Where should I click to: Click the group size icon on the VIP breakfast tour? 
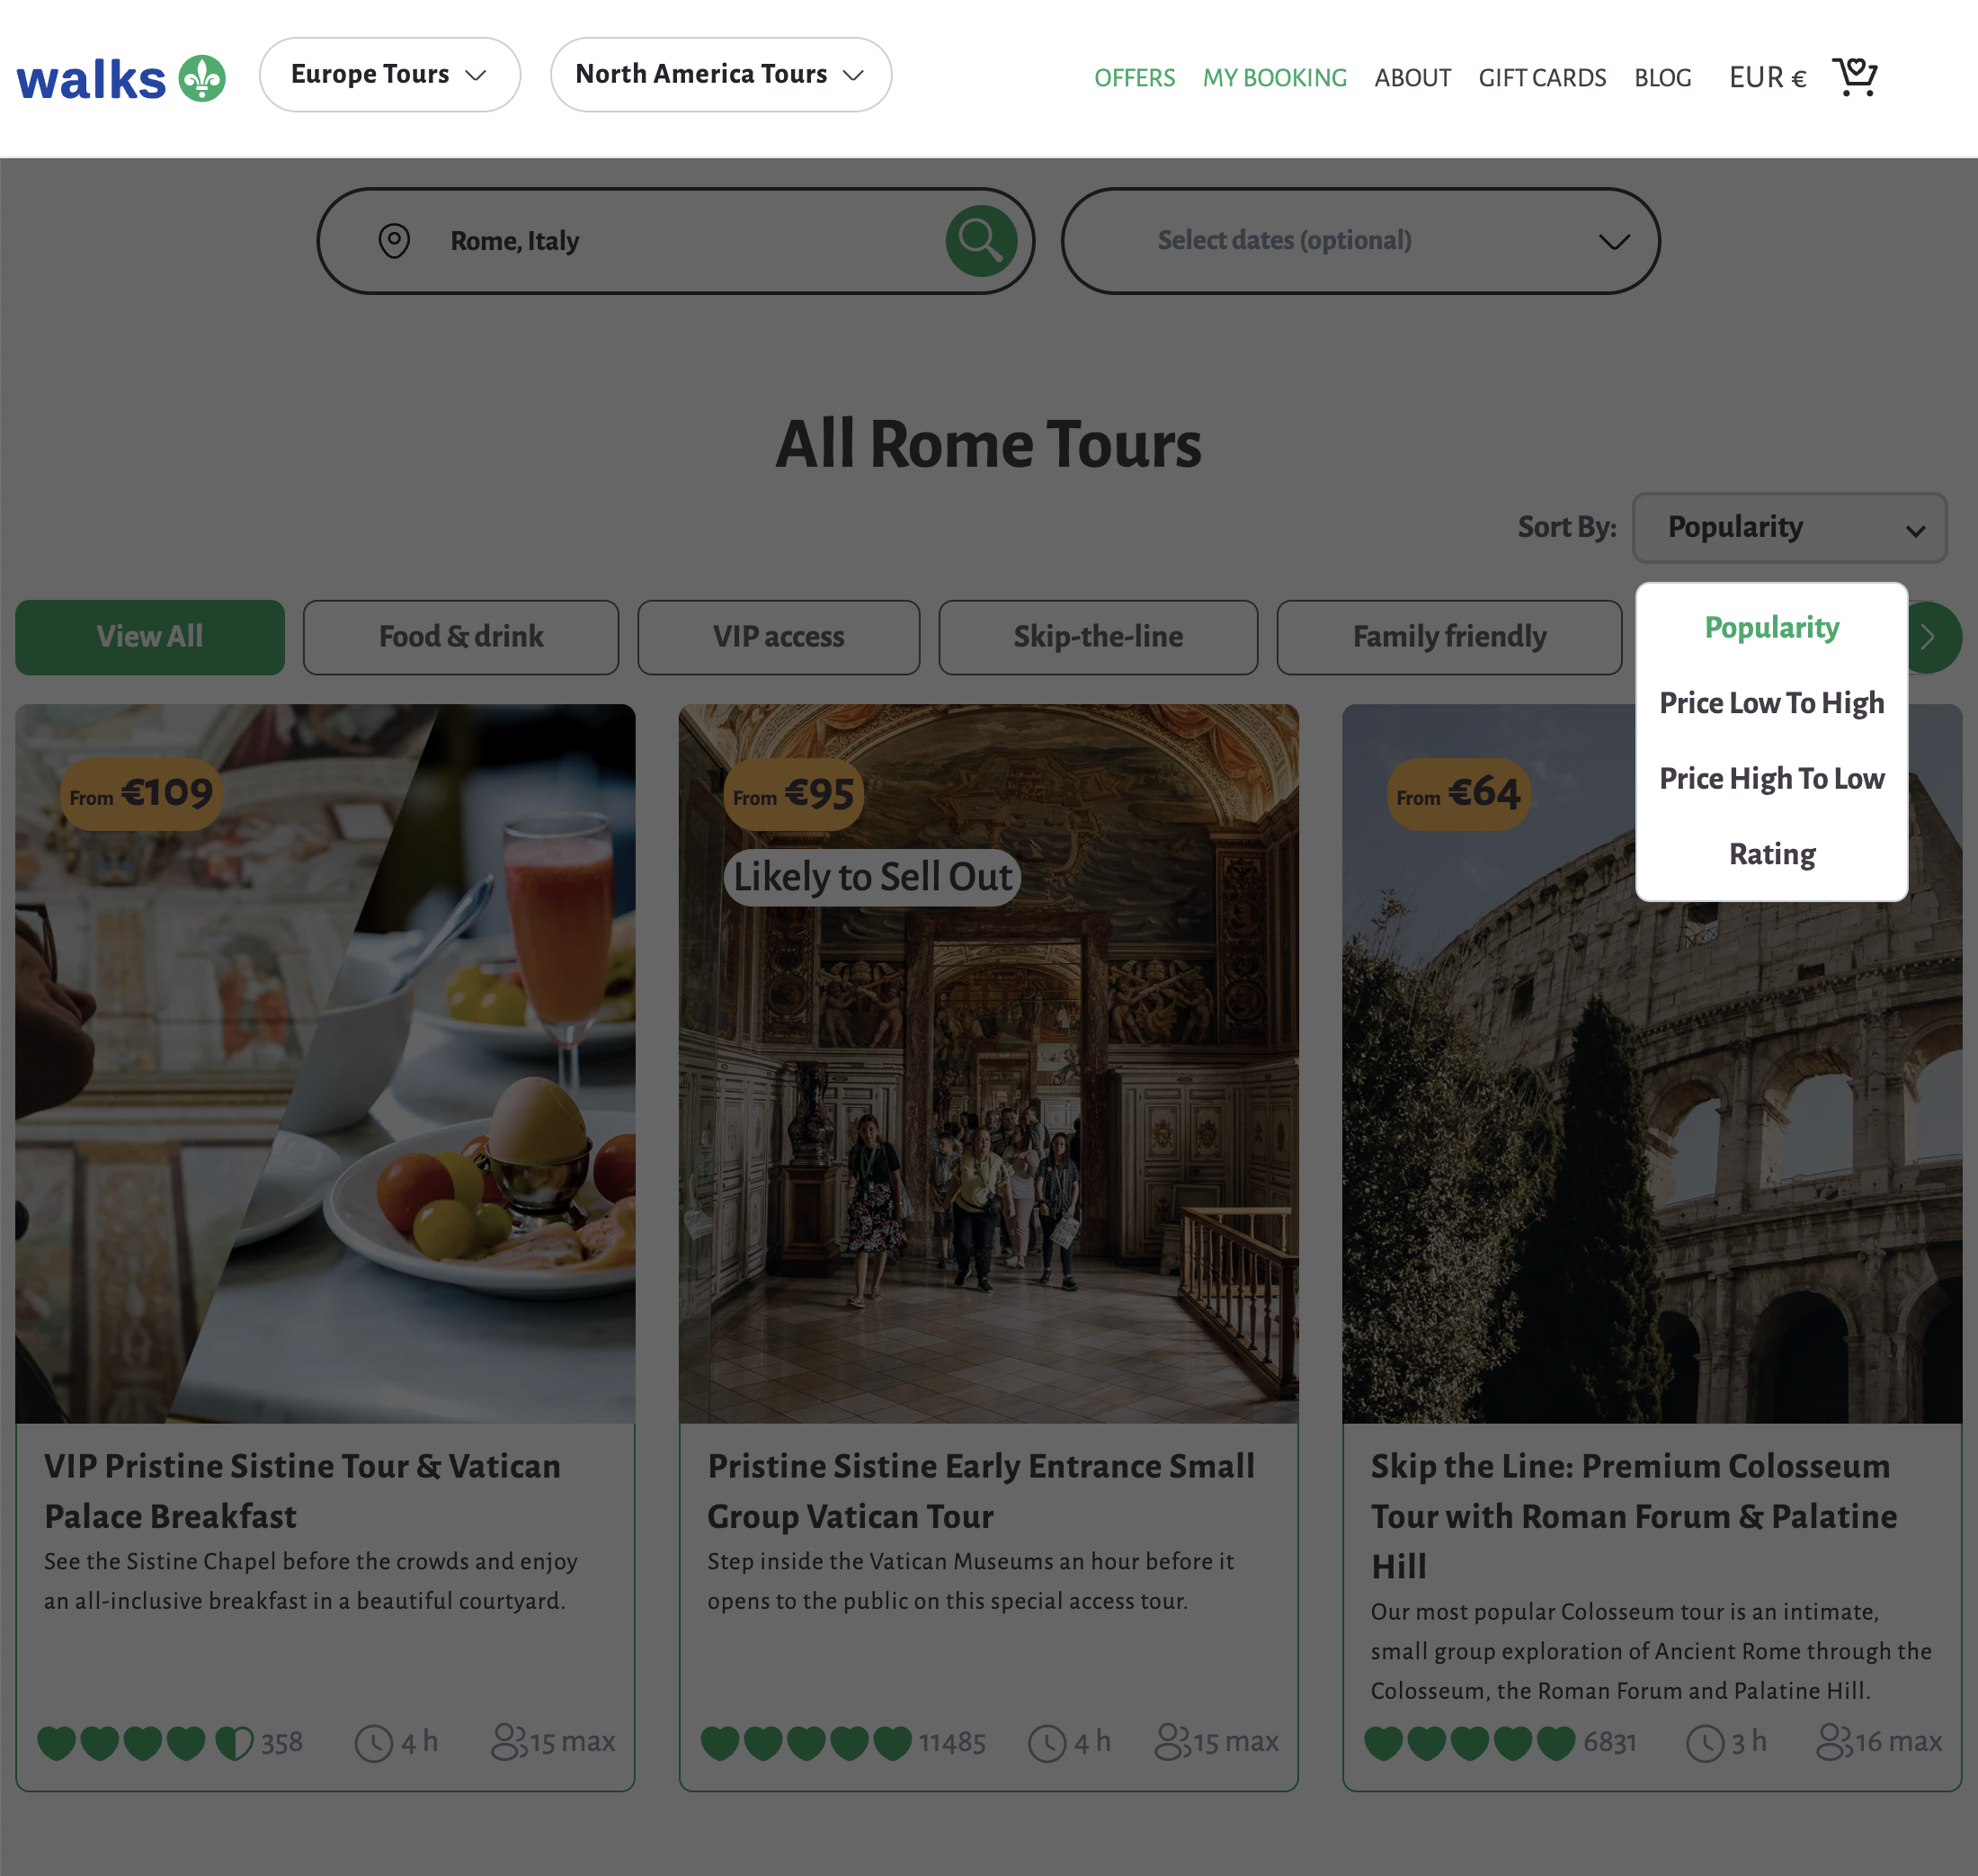point(508,1741)
